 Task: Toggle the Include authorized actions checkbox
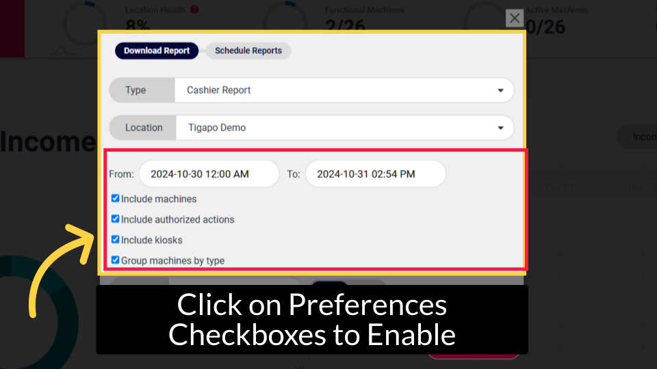coord(115,219)
